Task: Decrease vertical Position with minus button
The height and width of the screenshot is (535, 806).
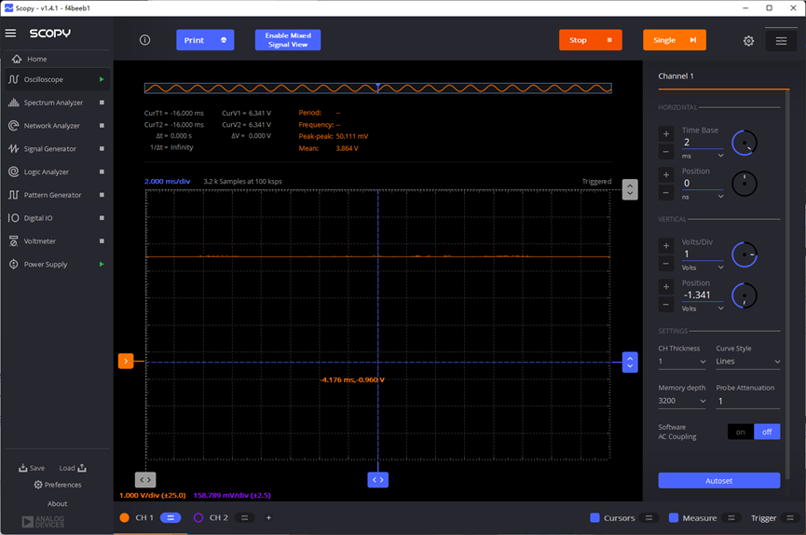Action: [665, 305]
